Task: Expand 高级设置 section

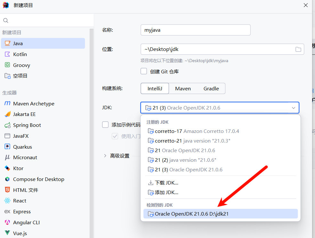Action: coord(105,156)
